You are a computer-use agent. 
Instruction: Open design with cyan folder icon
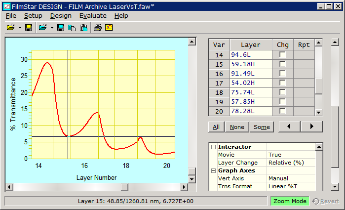tap(42, 28)
